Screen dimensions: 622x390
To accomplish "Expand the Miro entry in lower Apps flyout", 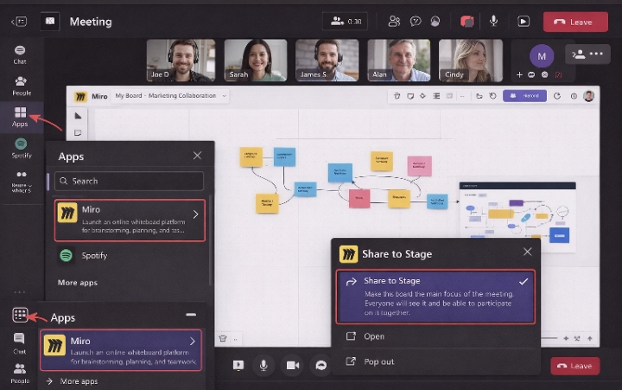I will coord(192,342).
